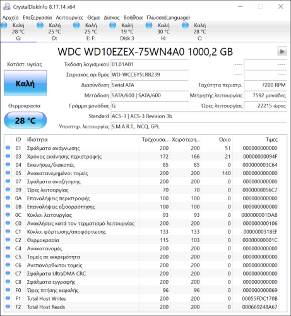
Task: Click the serial number field
Action: click(x=150, y=75)
